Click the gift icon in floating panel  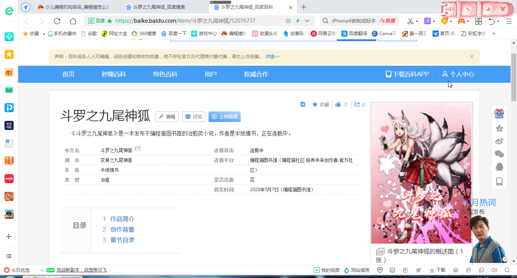pos(499,113)
